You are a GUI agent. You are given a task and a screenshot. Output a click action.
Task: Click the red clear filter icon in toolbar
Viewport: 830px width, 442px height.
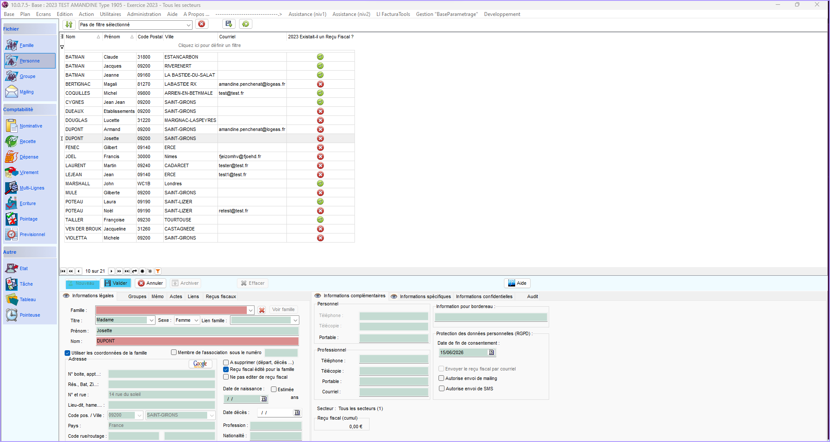point(201,24)
